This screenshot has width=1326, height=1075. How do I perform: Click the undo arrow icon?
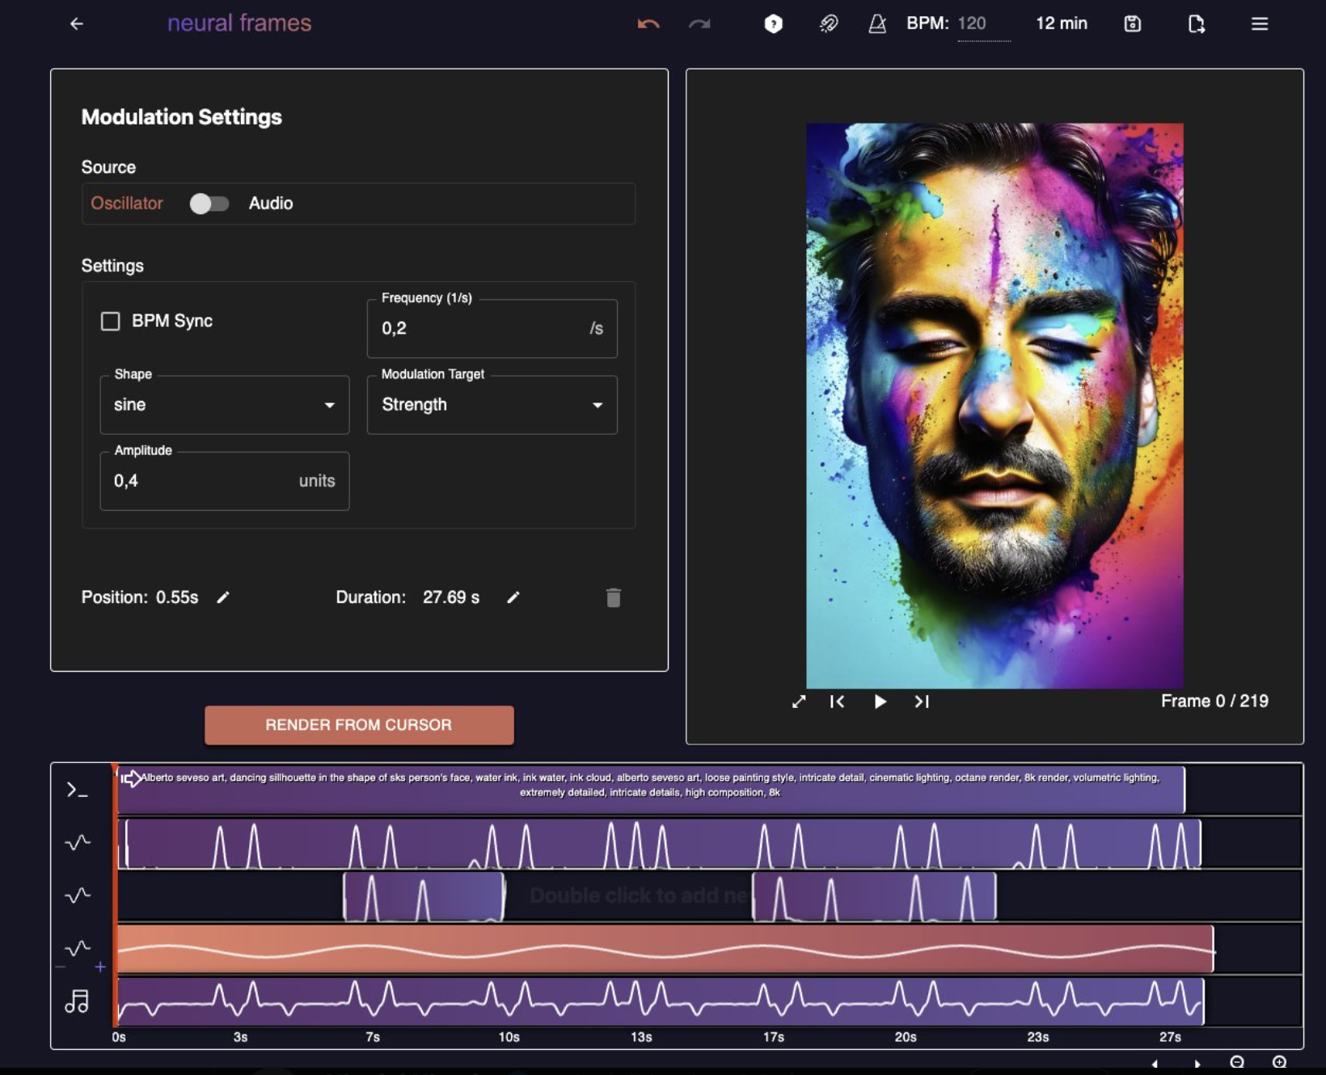tap(648, 24)
